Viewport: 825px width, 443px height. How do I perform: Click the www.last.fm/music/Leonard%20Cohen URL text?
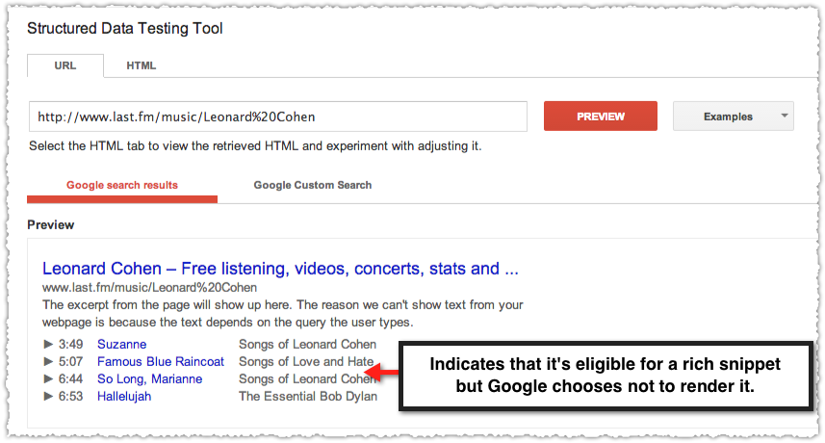click(149, 288)
